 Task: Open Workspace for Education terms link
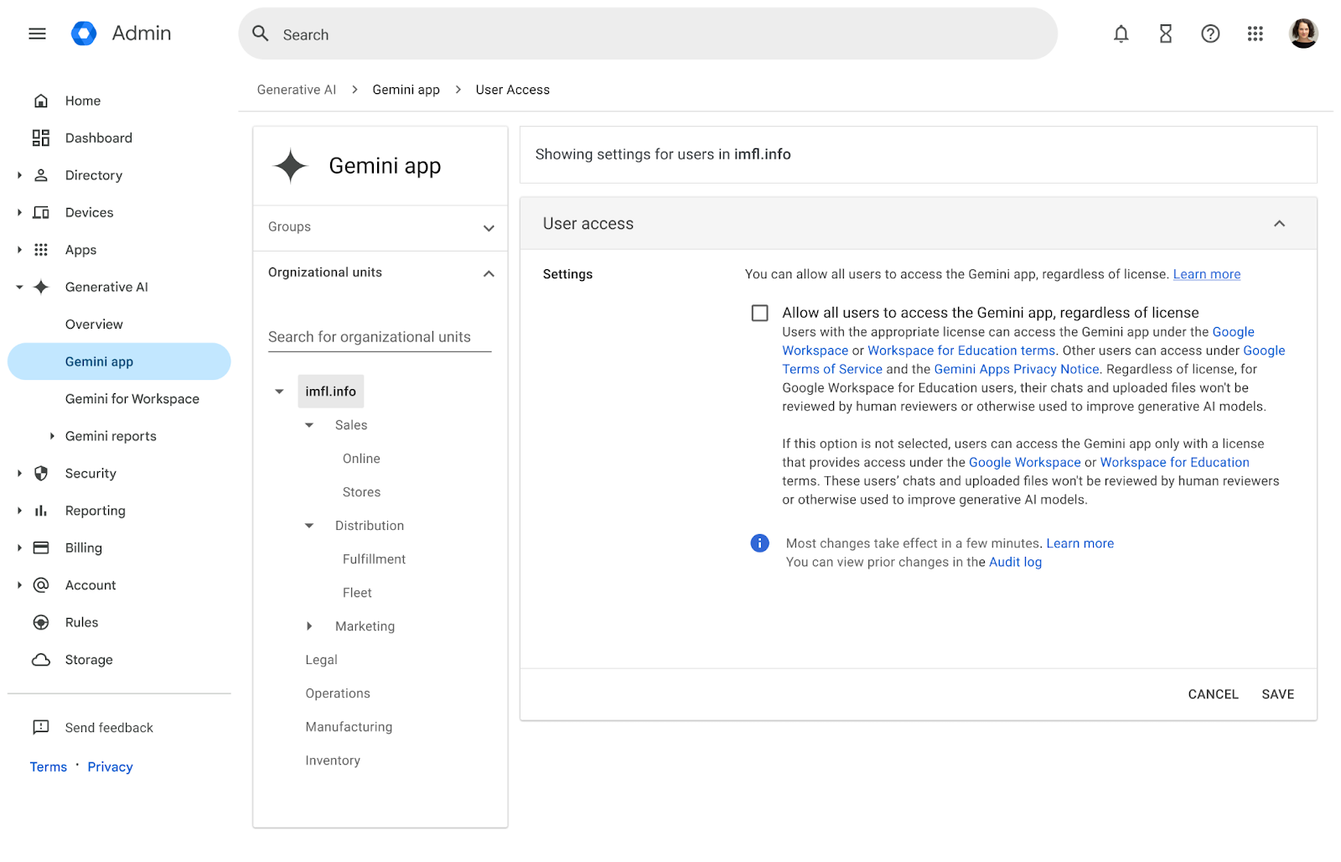[961, 351]
